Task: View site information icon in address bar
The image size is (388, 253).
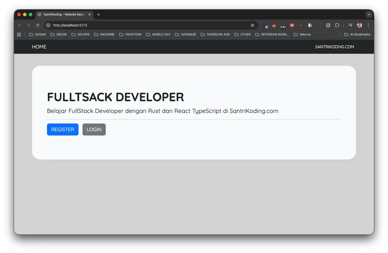Action: coord(48,25)
